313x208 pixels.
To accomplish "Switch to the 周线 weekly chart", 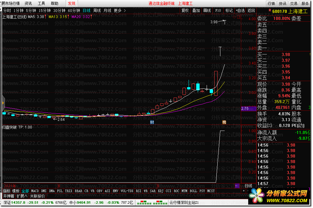I will [97, 11].
